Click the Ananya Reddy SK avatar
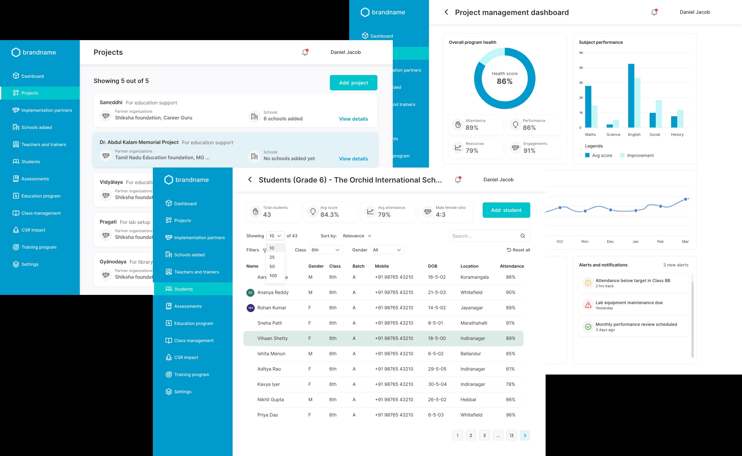The width and height of the screenshot is (742, 456). (x=250, y=292)
